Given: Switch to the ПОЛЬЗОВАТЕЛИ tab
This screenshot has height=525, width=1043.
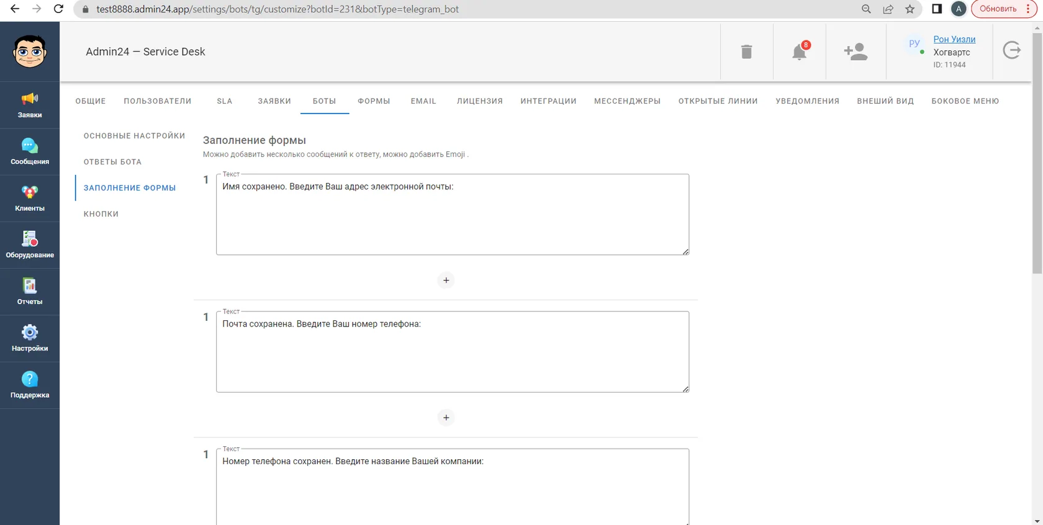Looking at the screenshot, I should (158, 101).
